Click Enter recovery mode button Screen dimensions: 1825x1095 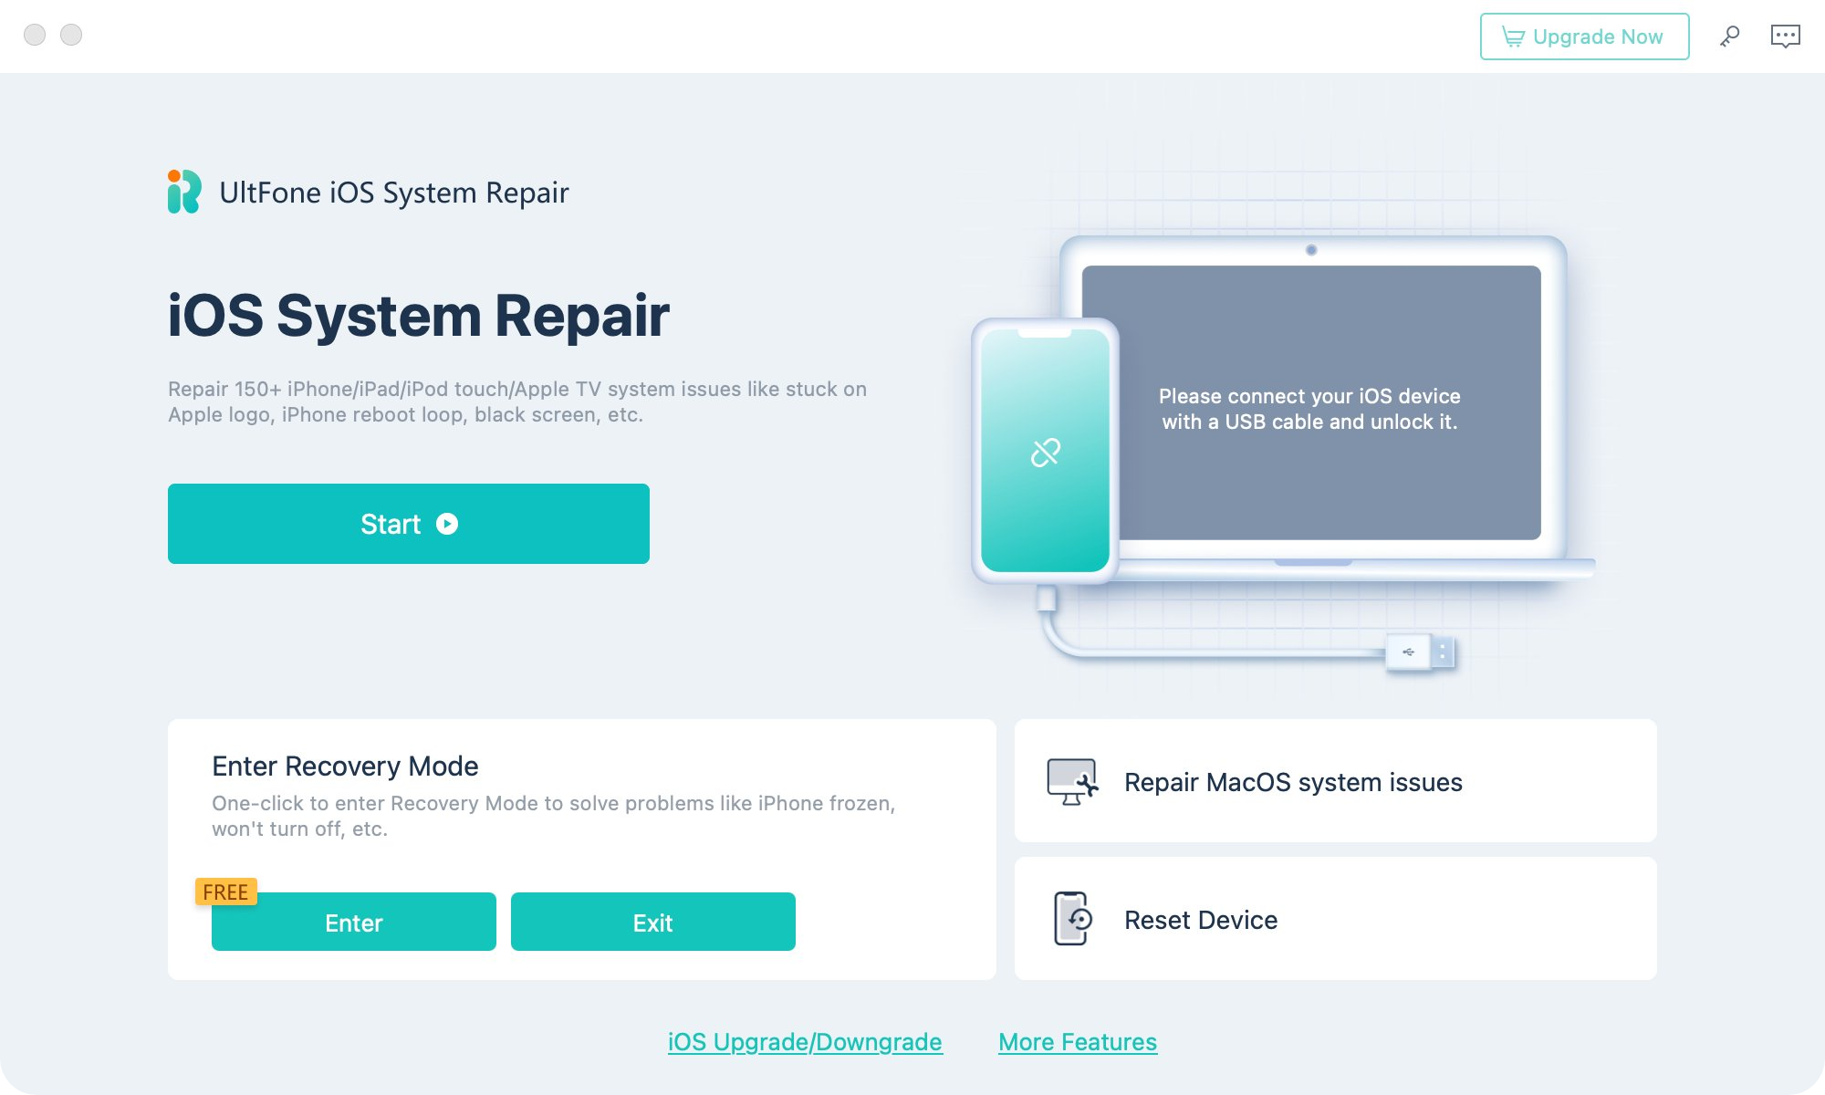[x=354, y=923]
